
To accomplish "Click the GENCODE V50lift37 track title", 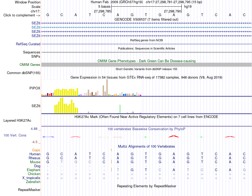I will 146,19.
